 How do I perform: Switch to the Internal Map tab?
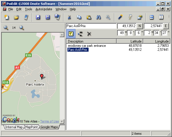[x=14, y=127]
